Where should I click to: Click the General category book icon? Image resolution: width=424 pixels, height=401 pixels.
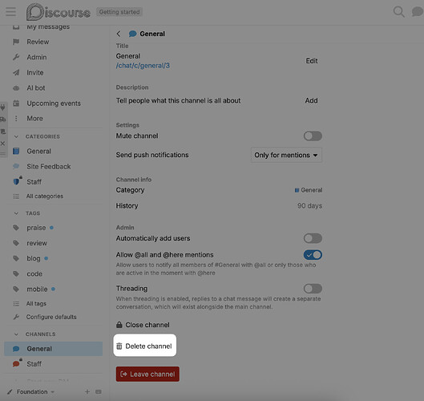16,151
